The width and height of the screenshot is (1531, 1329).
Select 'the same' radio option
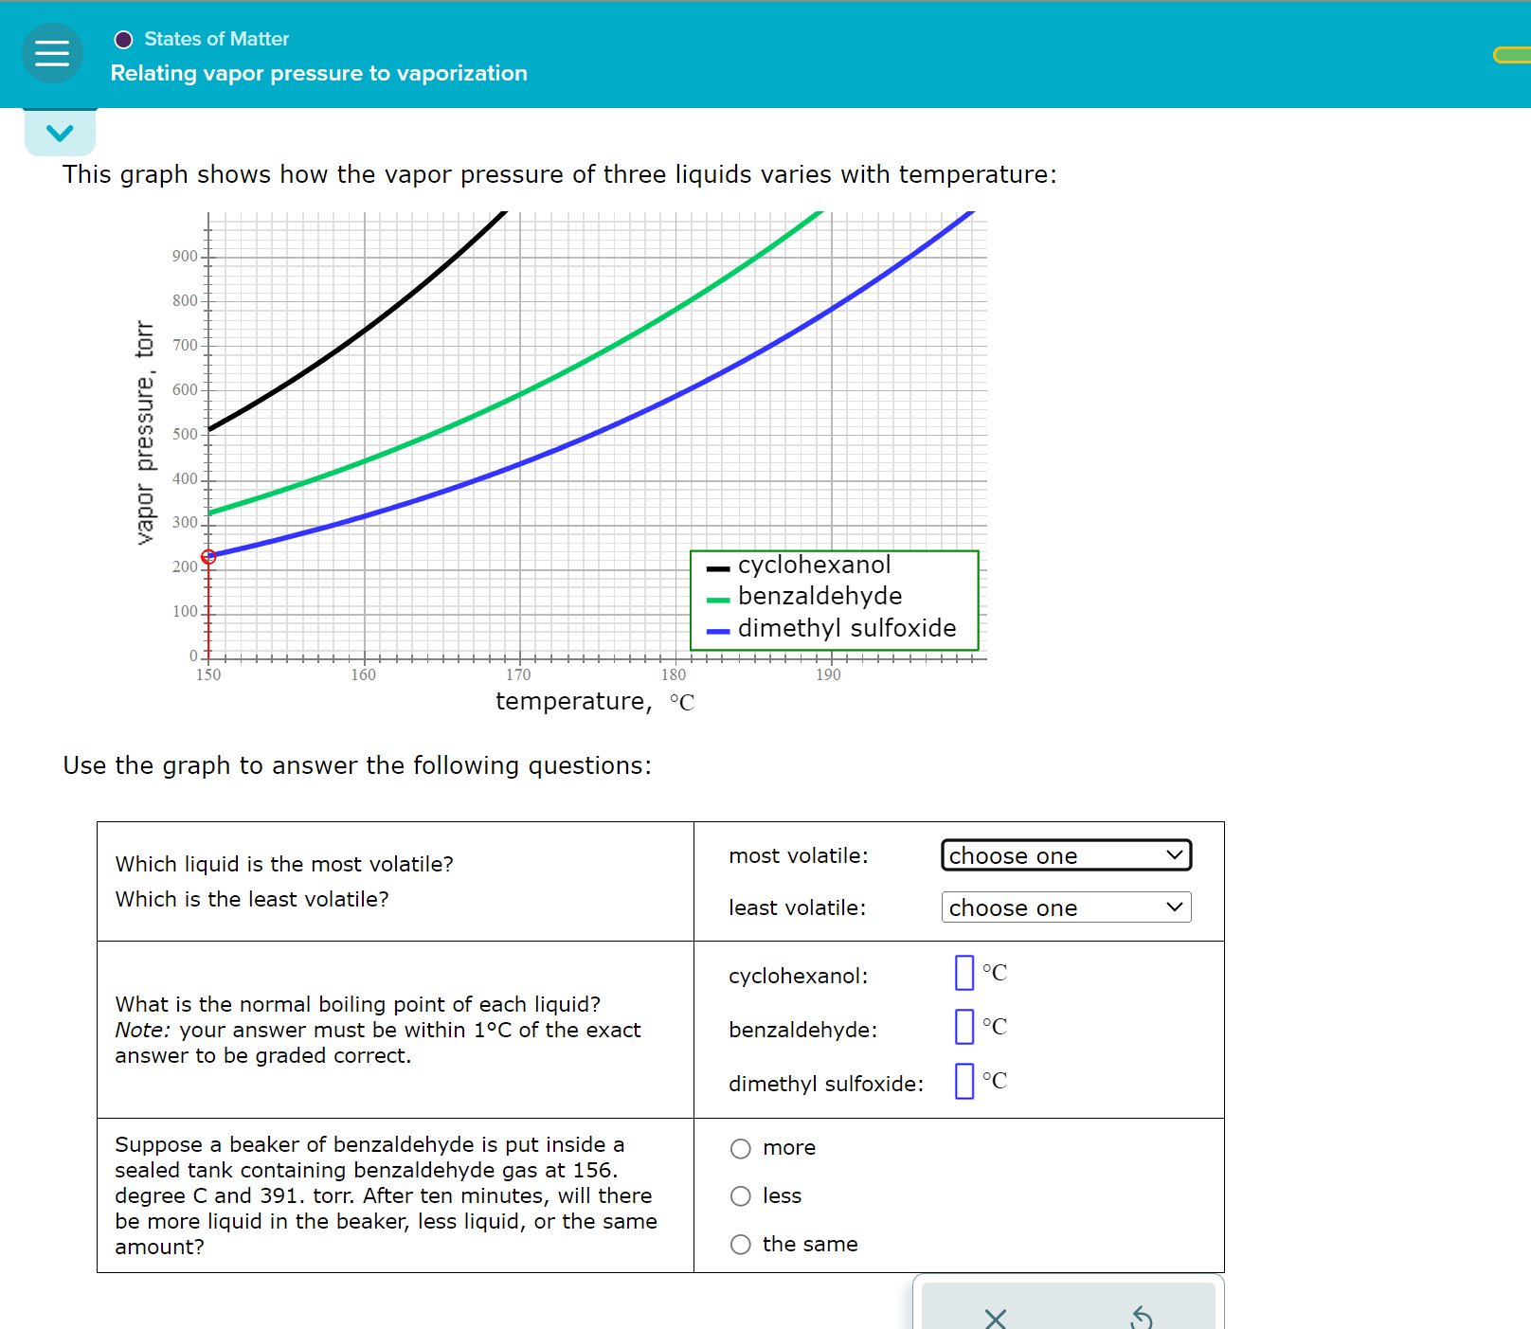pos(741,1245)
